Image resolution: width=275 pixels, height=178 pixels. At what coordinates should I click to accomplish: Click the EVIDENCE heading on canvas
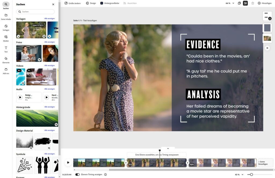(x=203, y=44)
